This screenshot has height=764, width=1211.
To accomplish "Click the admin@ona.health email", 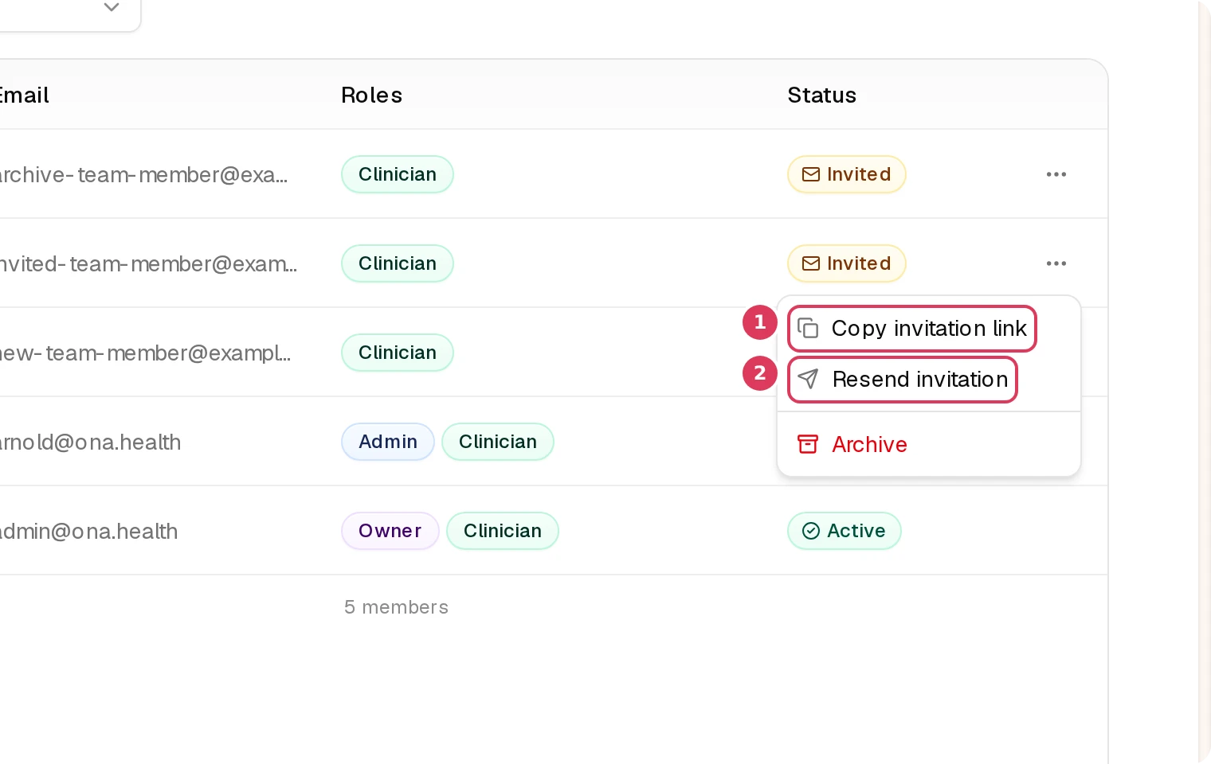I will [x=88, y=531].
